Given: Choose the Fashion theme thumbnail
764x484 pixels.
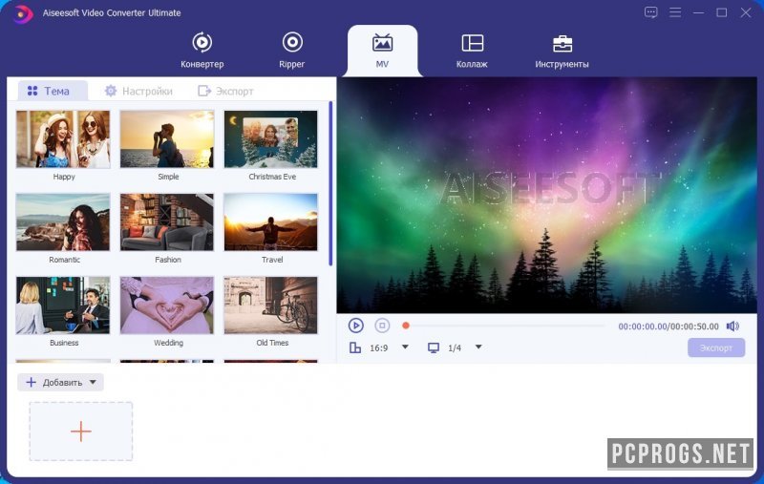Looking at the screenshot, I should click(x=167, y=222).
